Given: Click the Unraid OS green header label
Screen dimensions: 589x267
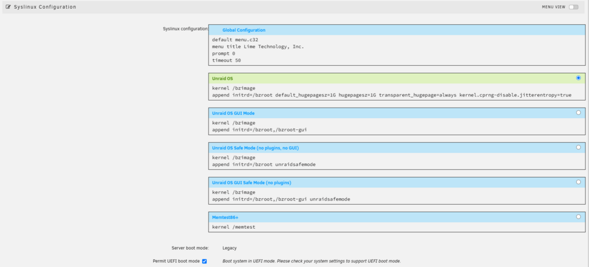Looking at the screenshot, I should pyautogui.click(x=223, y=79).
